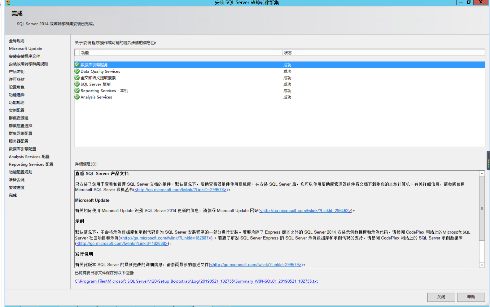Open the Summary log file path link
Image resolution: width=490 pixels, height=307 pixels.
[x=196, y=281]
